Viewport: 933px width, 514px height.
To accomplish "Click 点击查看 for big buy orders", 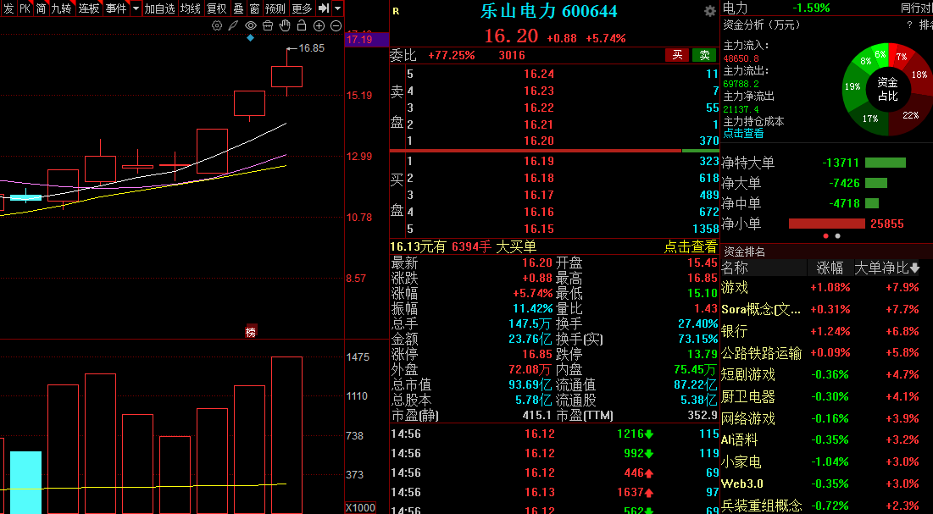I will tap(691, 247).
